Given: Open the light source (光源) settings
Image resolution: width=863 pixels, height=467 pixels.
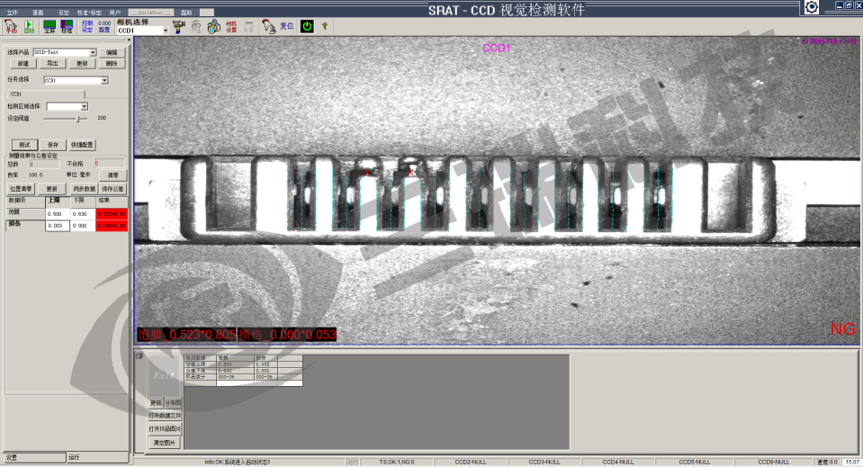Looking at the screenshot, I should (x=249, y=26).
